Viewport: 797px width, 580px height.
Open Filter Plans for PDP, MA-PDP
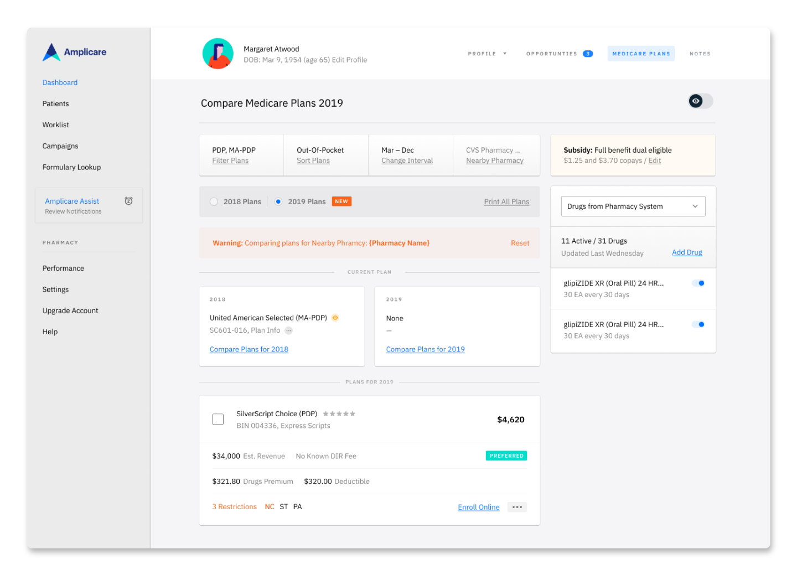tap(230, 160)
